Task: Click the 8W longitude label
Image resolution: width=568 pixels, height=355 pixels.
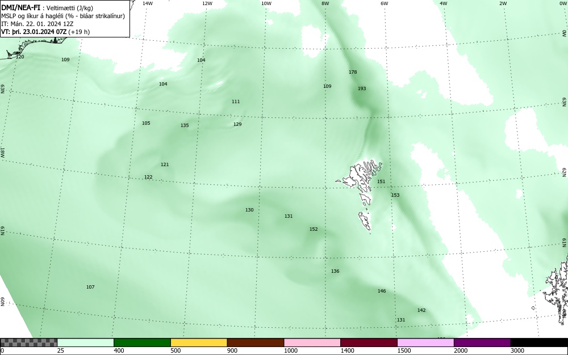Action: [x=325, y=3]
